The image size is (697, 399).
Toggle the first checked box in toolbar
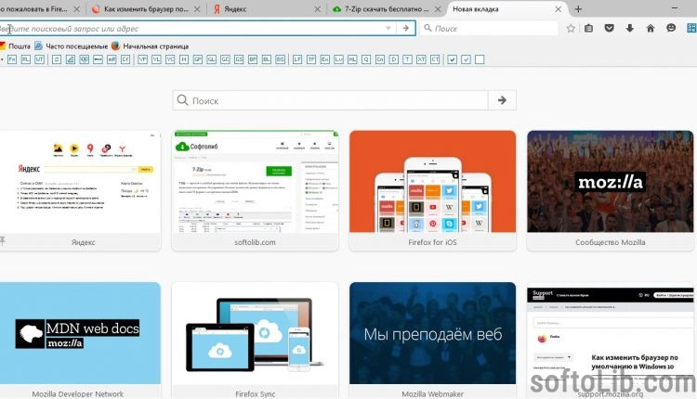click(x=452, y=59)
